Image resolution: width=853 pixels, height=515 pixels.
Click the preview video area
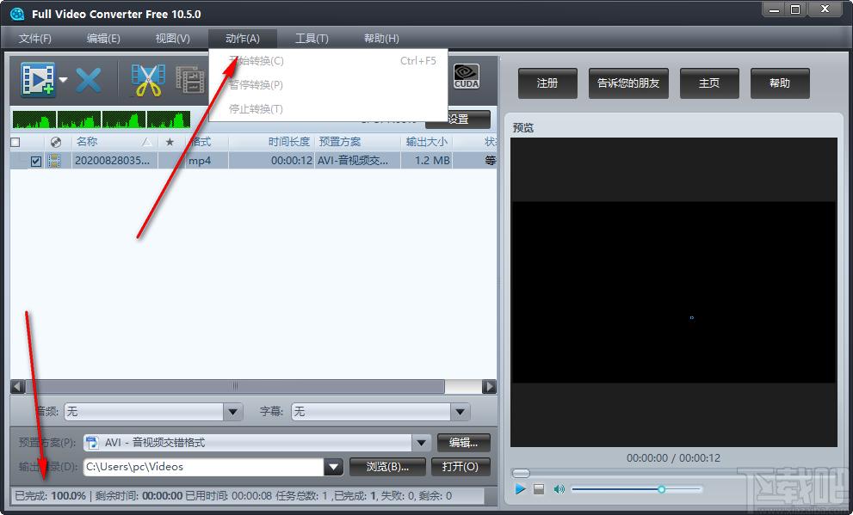[673, 291]
